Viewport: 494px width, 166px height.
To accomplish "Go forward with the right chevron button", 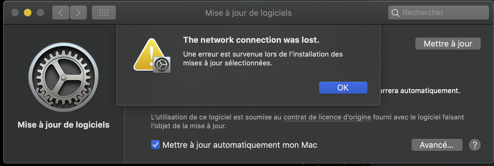I will [x=78, y=13].
